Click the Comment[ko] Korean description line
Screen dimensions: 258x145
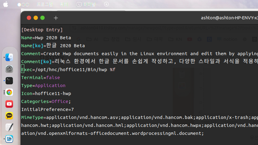click(139, 61)
